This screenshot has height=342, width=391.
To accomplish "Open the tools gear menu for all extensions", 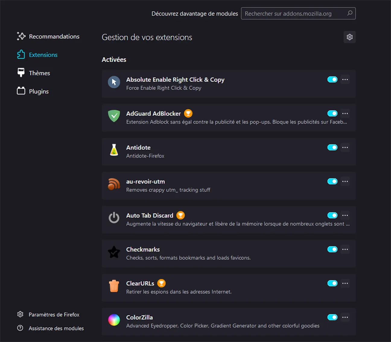I will 350,37.
